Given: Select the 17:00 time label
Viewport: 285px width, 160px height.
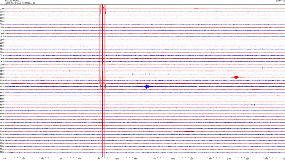Looking at the screenshot, I should pyautogui.click(x=2, y=114).
